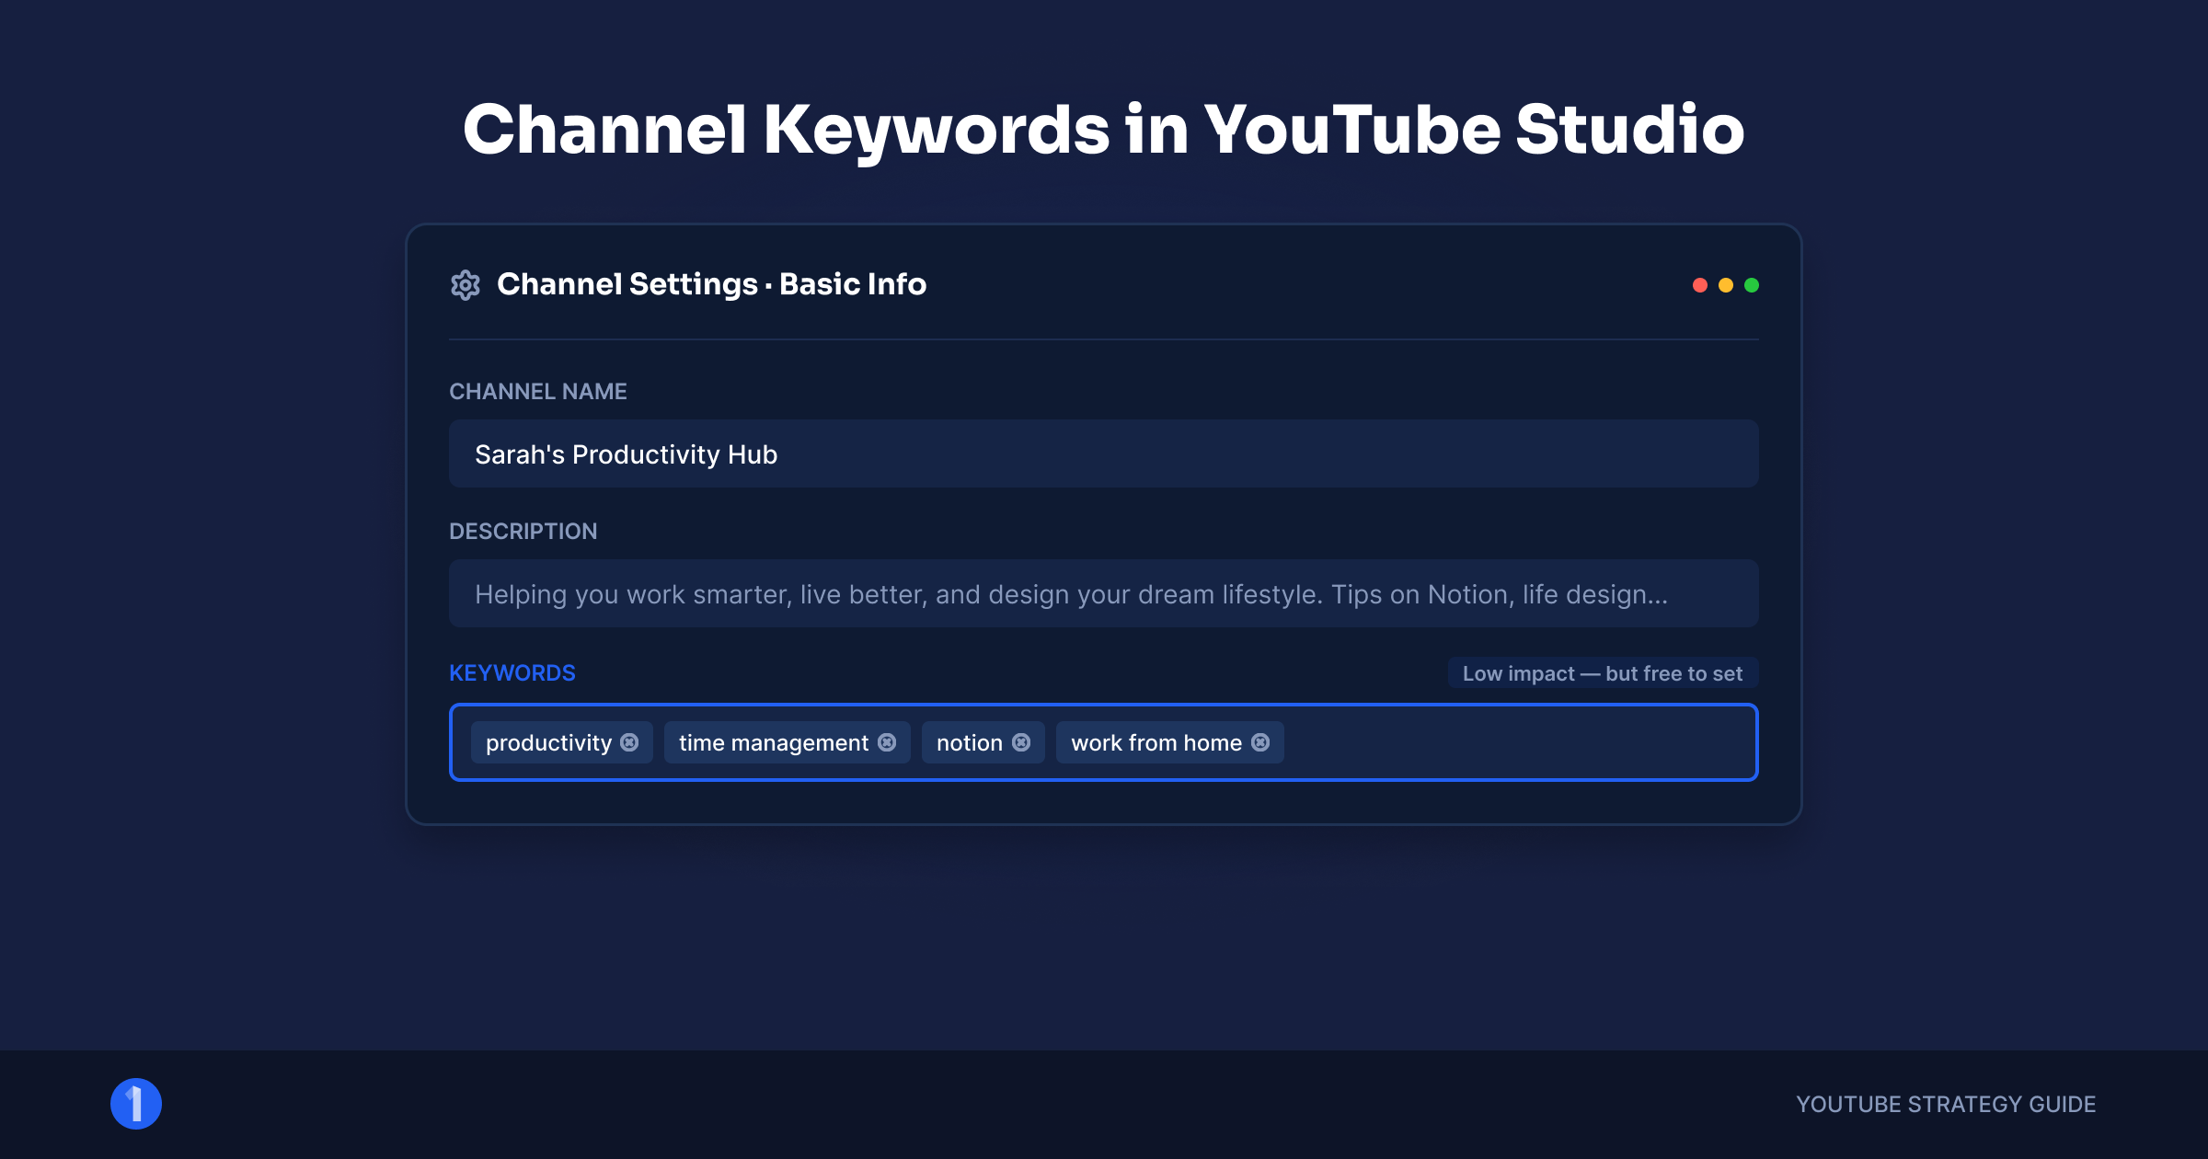Image resolution: width=2208 pixels, height=1159 pixels.
Task: Click the green window dot
Action: tap(1752, 285)
